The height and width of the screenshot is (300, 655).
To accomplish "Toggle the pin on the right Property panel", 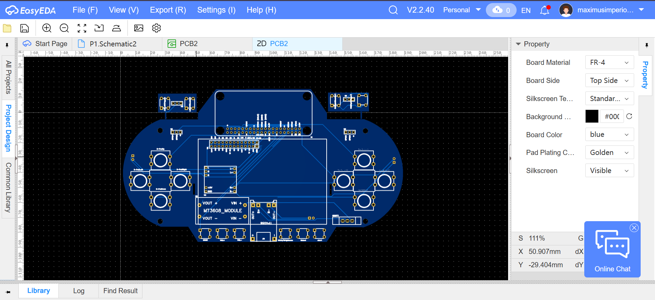I will click(x=646, y=45).
